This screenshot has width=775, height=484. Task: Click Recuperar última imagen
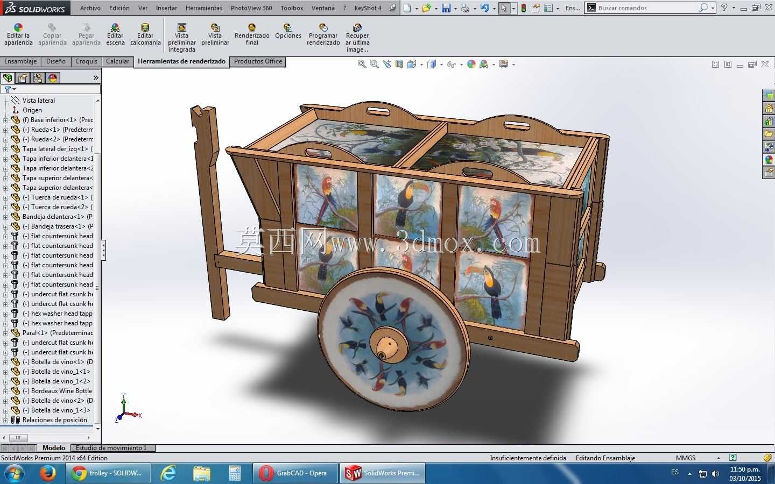click(357, 38)
